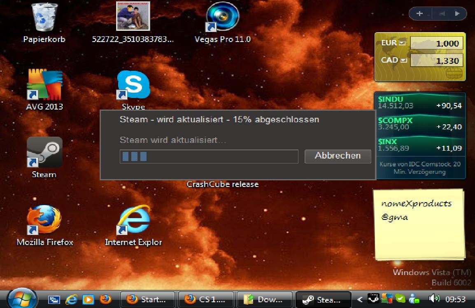Open the volume speaker tray icon
Viewport: 475px width, 308px height.
434,299
